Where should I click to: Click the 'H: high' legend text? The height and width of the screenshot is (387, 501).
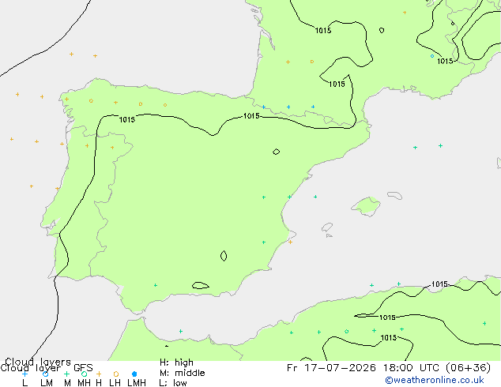click(x=176, y=363)
